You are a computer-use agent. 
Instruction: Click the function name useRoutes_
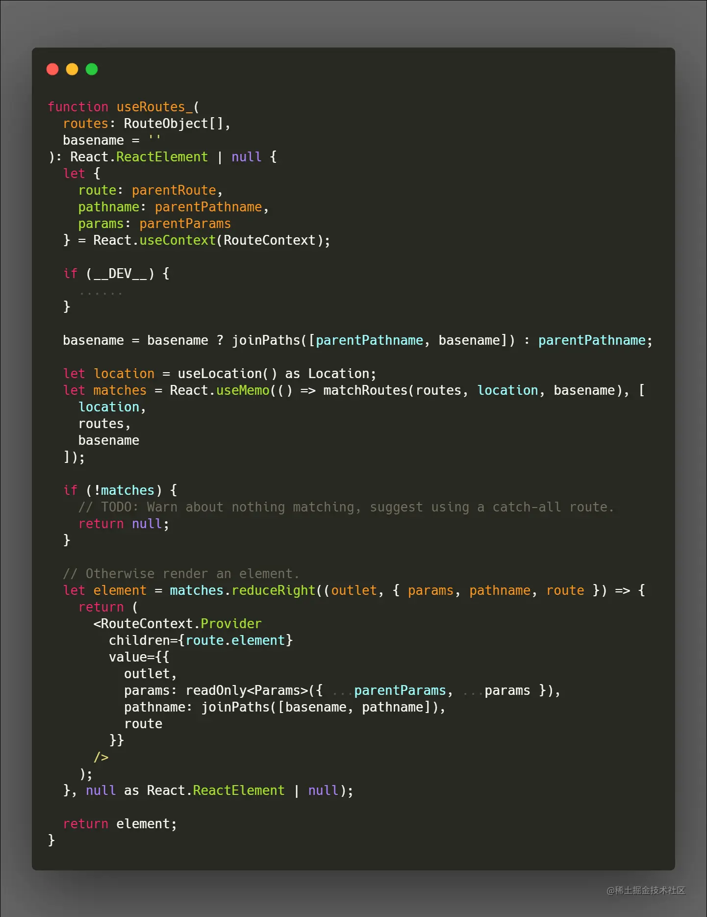point(154,107)
